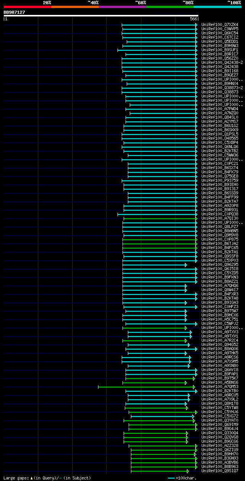This screenshot has width=245, height=481.
Task: Select the UniRef100_Q8LPZ7 label
Action: (220, 227)
